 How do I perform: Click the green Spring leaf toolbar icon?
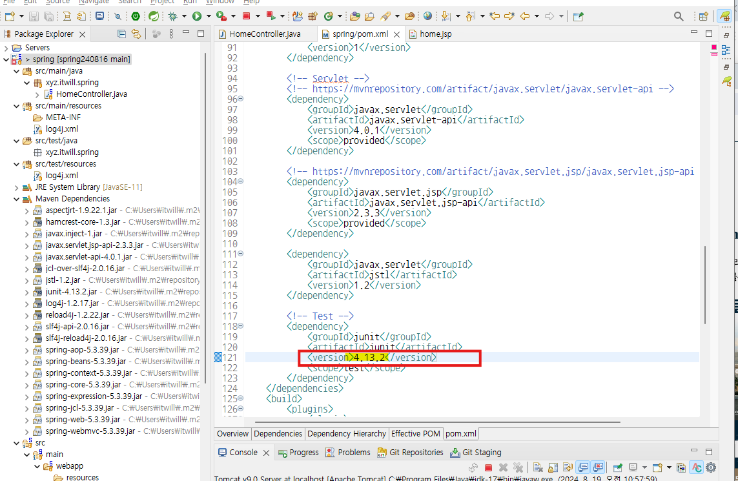pyautogui.click(x=154, y=17)
